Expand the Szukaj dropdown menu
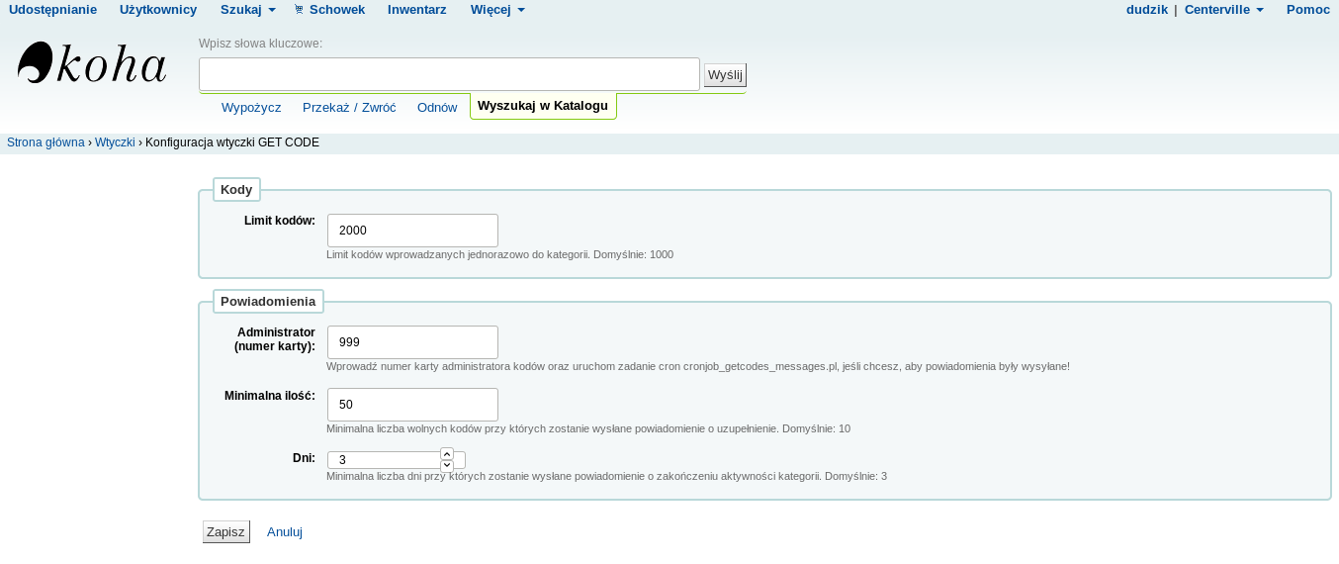This screenshot has height=564, width=1339. (x=247, y=10)
